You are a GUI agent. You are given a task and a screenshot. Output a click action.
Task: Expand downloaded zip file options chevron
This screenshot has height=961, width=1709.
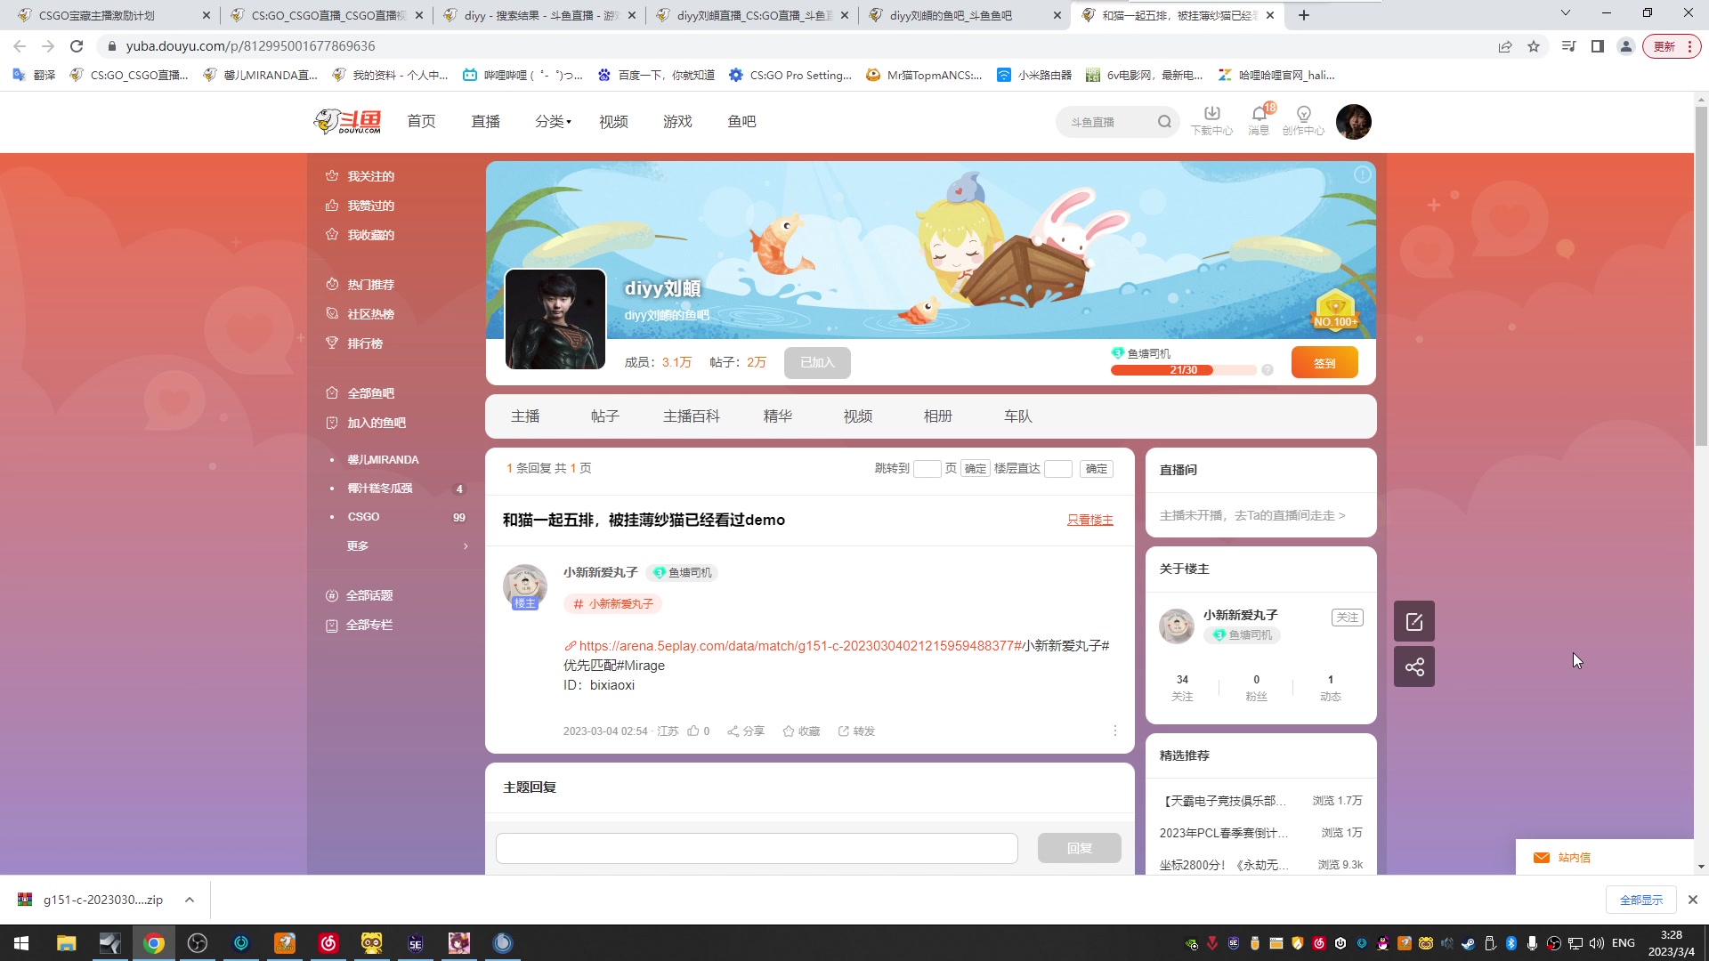coord(190,900)
